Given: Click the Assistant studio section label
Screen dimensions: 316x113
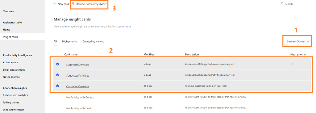Looking at the screenshot, I should pyautogui.click(x=12, y=23).
